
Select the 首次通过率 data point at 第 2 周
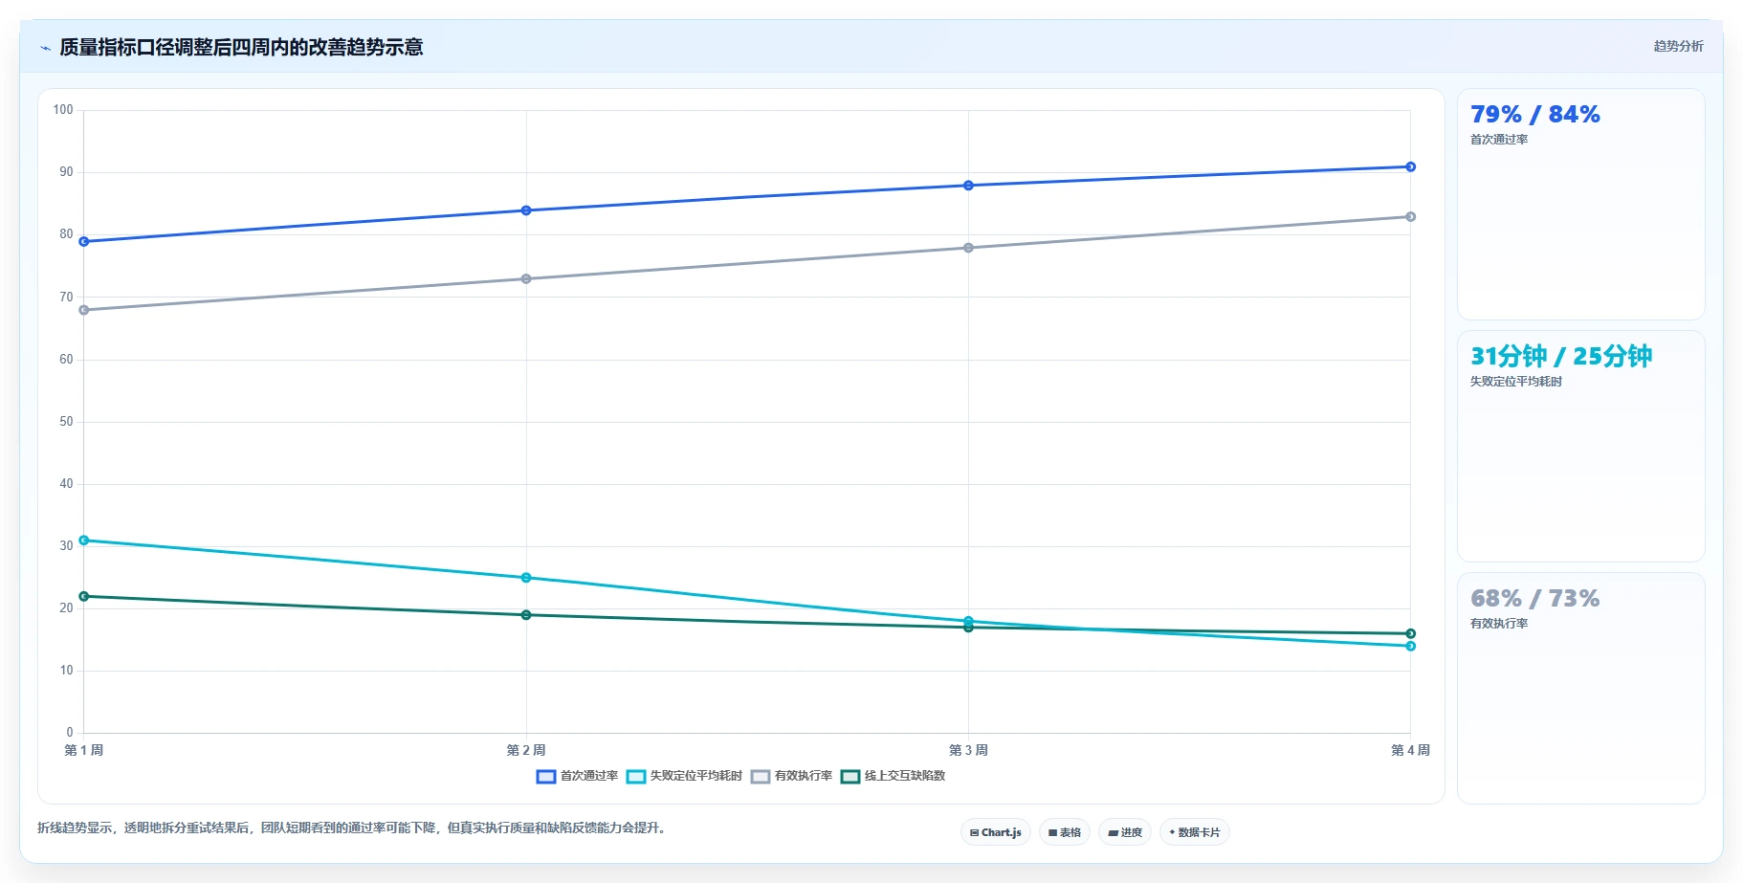[x=526, y=210]
